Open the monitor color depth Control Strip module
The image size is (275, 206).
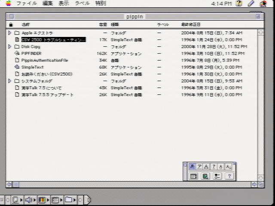tap(42, 200)
